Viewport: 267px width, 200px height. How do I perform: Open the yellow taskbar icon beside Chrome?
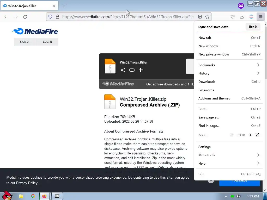pos(21,196)
